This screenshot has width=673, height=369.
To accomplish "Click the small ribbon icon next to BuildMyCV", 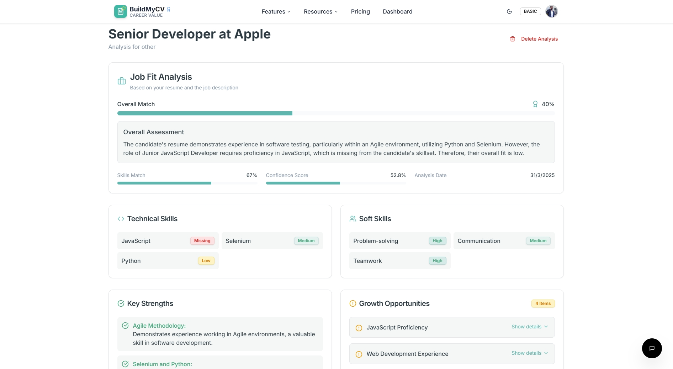I will [x=169, y=9].
